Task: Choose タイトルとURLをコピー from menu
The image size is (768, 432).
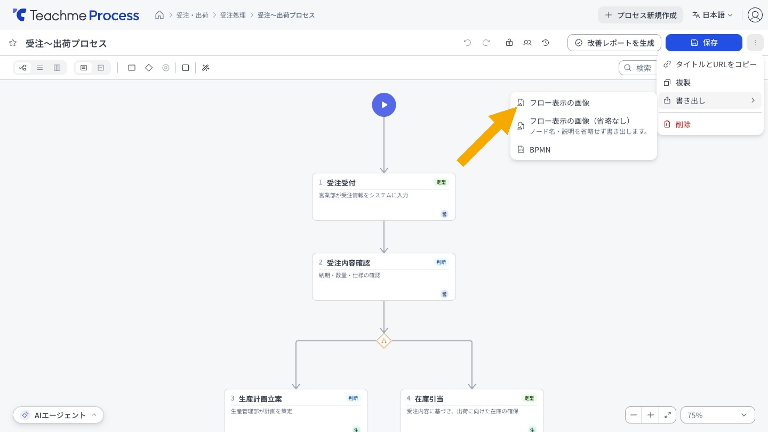Action: tap(710, 65)
